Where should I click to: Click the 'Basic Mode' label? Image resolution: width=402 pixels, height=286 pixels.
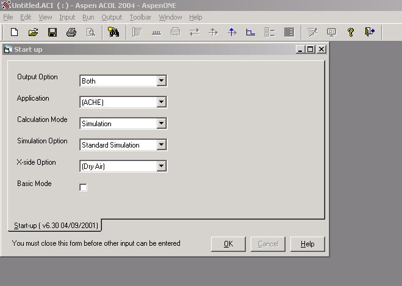pos(34,184)
